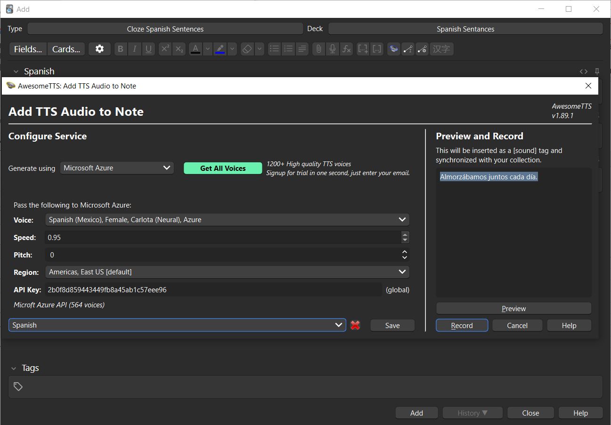Change the note Type selector
The width and height of the screenshot is (611, 425).
click(165, 29)
